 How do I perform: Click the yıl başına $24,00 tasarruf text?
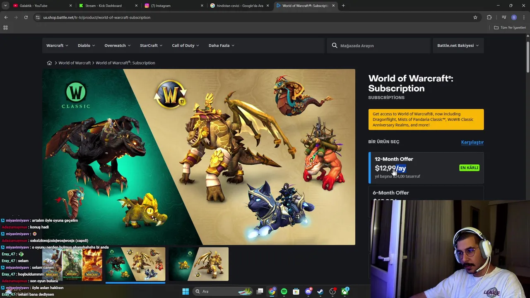(397, 176)
